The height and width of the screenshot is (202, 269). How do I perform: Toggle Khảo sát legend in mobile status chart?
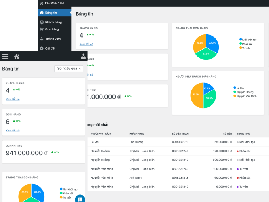click(66, 193)
